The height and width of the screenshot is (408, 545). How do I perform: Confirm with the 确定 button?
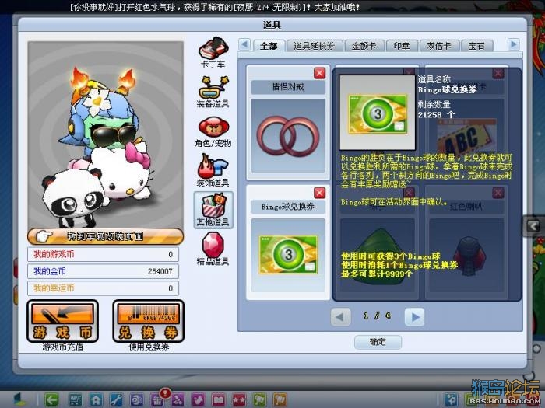point(378,342)
